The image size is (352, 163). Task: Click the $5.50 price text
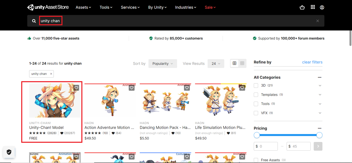point(144,138)
